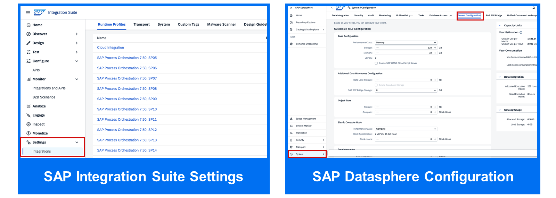The width and height of the screenshot is (556, 198).
Task: Click the System Monitor glasses icon
Action: [291, 126]
